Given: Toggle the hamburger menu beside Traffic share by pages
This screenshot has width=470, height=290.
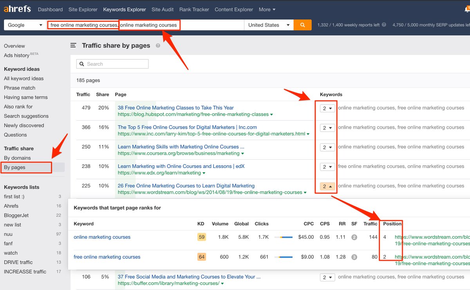Looking at the screenshot, I should click(73, 46).
